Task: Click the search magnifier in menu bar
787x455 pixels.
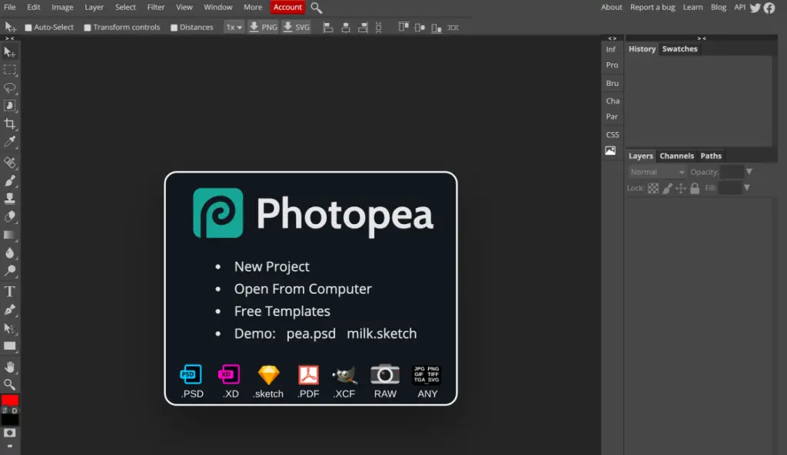Action: click(x=316, y=8)
